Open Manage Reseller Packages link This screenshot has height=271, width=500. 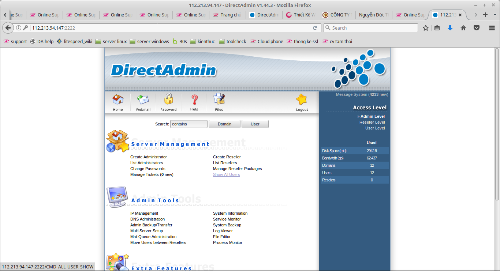coord(238,169)
